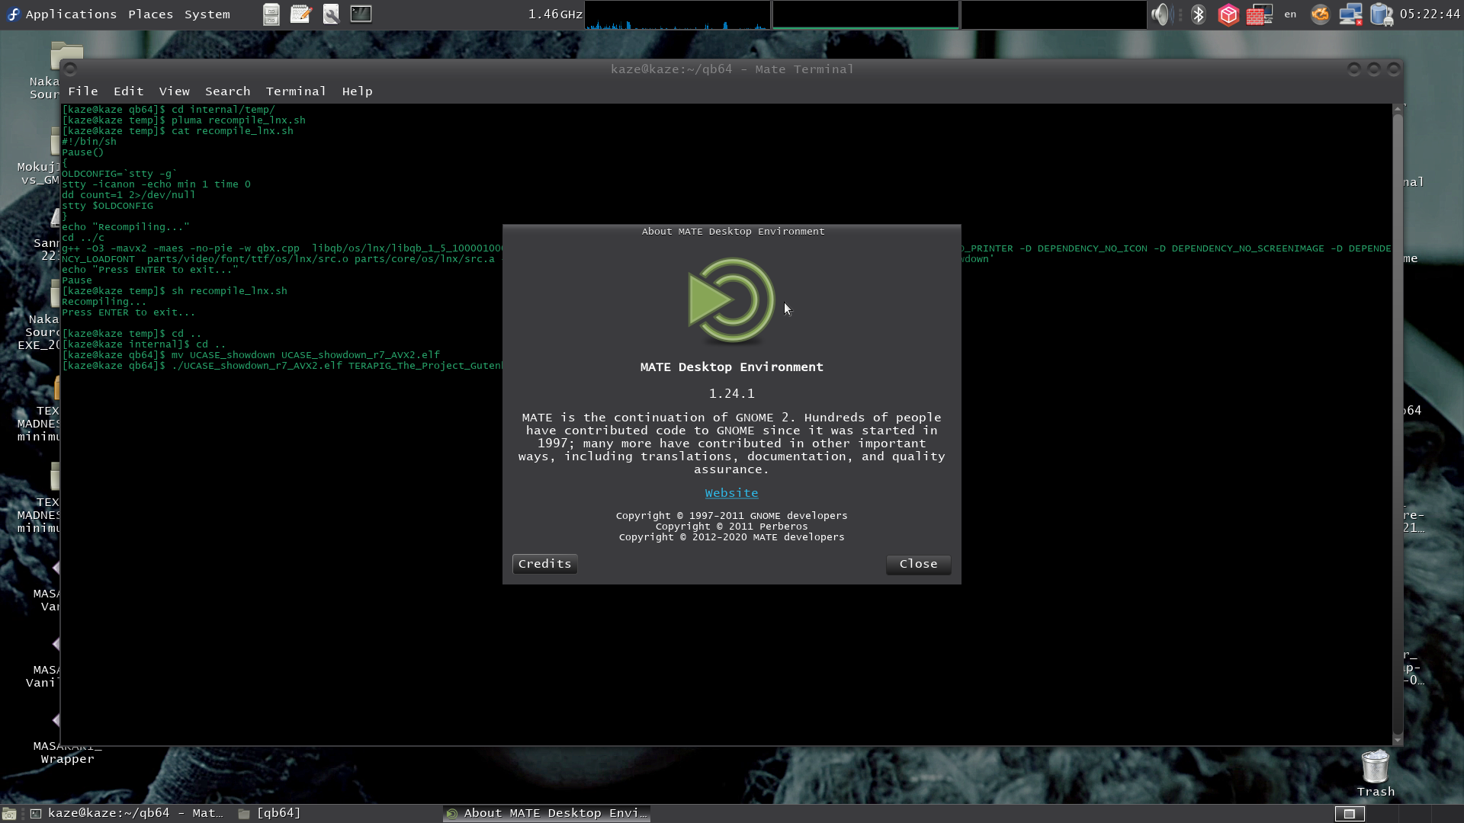This screenshot has height=823, width=1464.
Task: Open the Bluetooth tray icon
Action: point(1199,14)
